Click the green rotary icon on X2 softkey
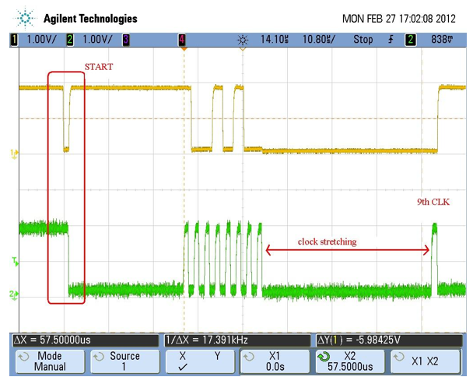 324,357
